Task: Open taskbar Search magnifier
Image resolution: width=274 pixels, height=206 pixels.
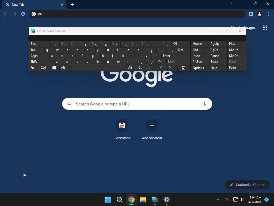Action: coord(120,200)
